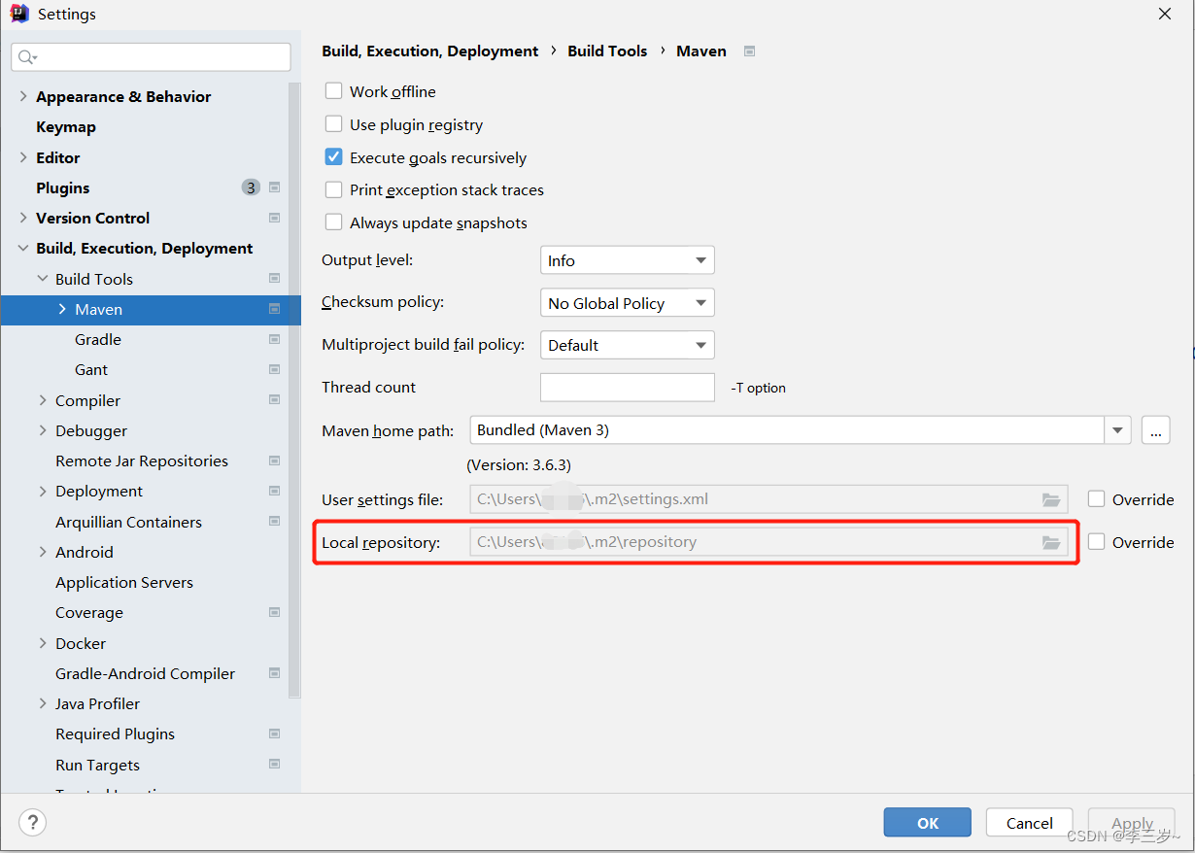Click the Cancel button
Screen dimensions: 1195x853
(1029, 822)
